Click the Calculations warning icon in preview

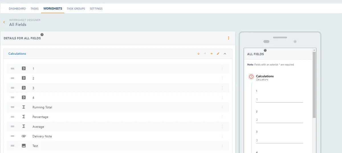tap(251, 77)
